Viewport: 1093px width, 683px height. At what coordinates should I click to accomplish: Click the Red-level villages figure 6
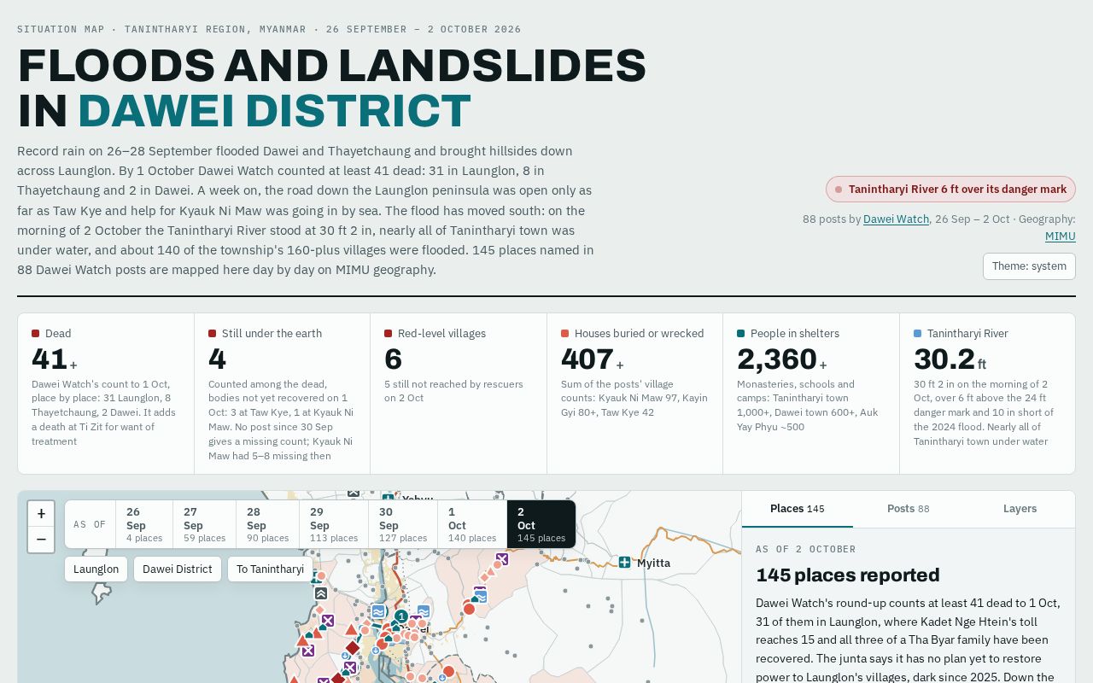click(x=393, y=359)
